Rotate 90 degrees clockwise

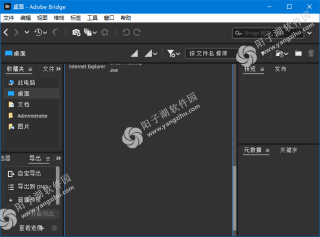click(137, 32)
